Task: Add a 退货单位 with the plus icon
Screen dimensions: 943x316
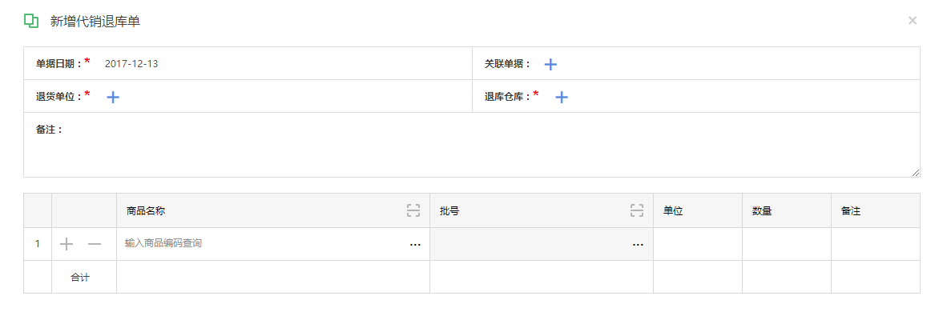Action: click(113, 97)
